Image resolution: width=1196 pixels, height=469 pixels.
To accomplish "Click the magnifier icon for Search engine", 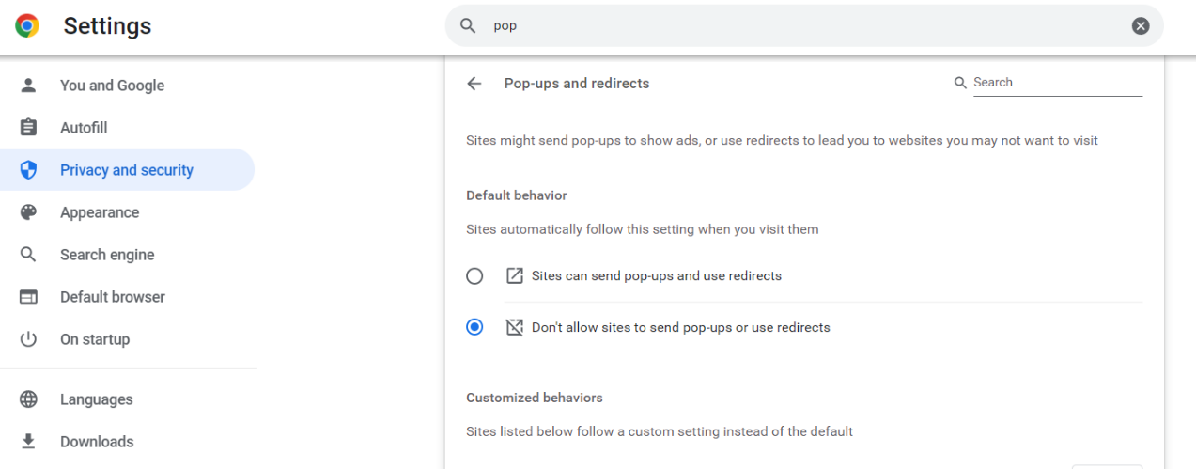I will click(x=28, y=255).
